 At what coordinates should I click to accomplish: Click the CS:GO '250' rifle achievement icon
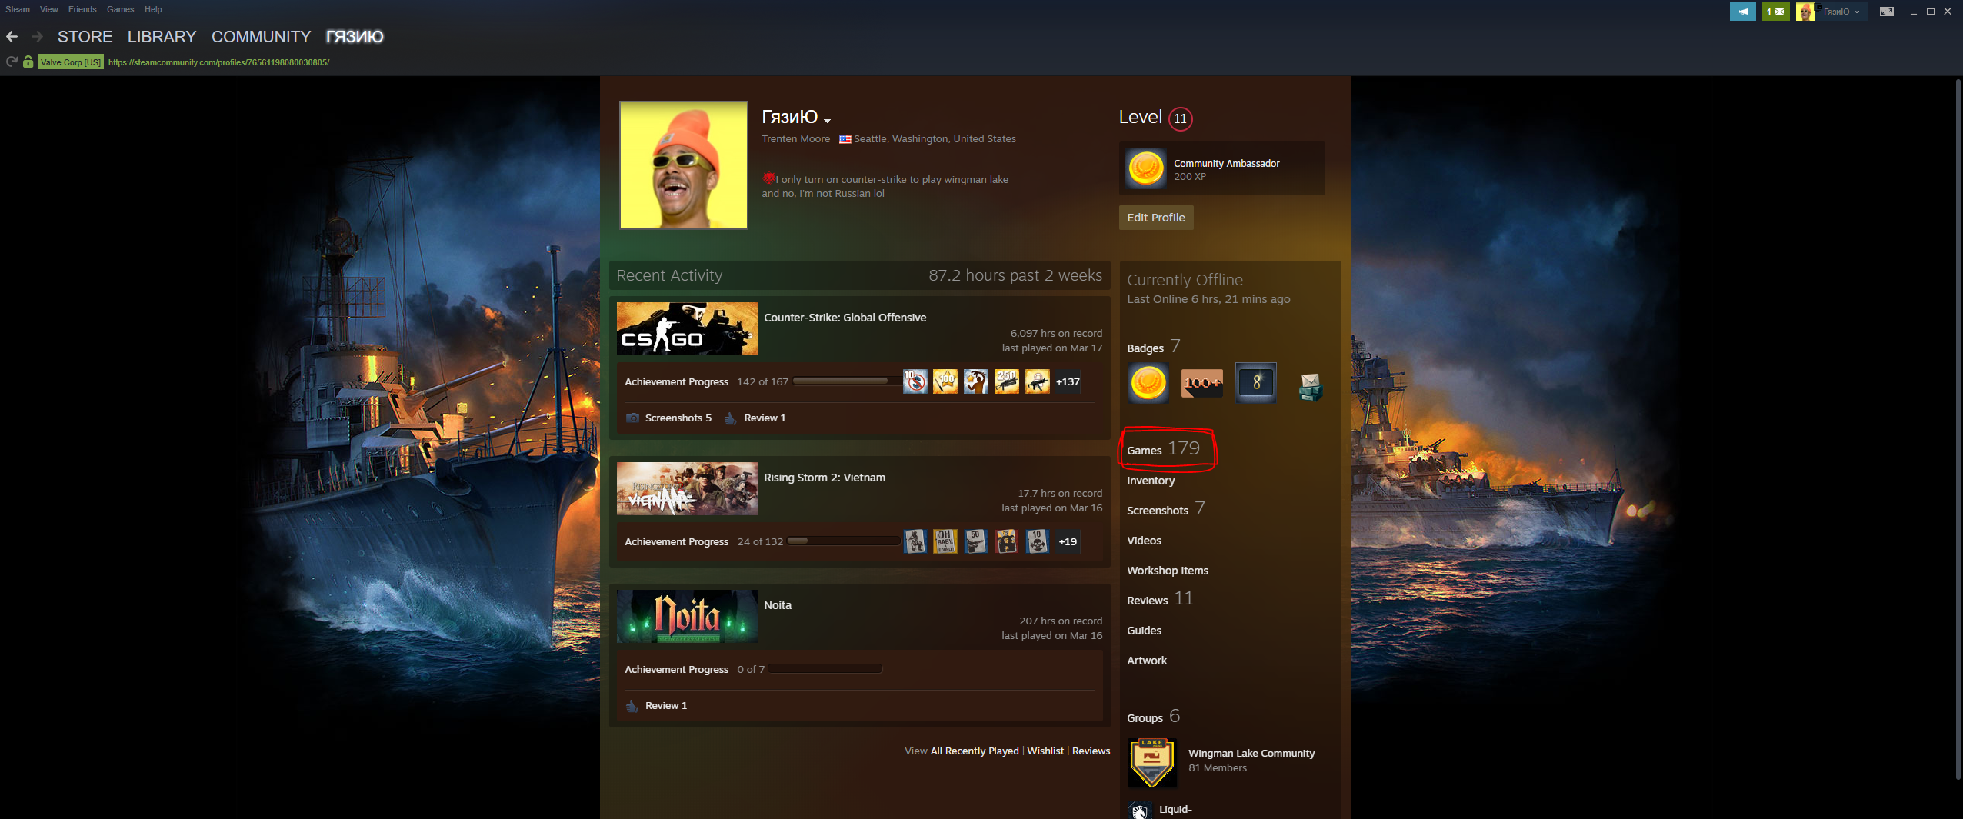(x=1007, y=381)
